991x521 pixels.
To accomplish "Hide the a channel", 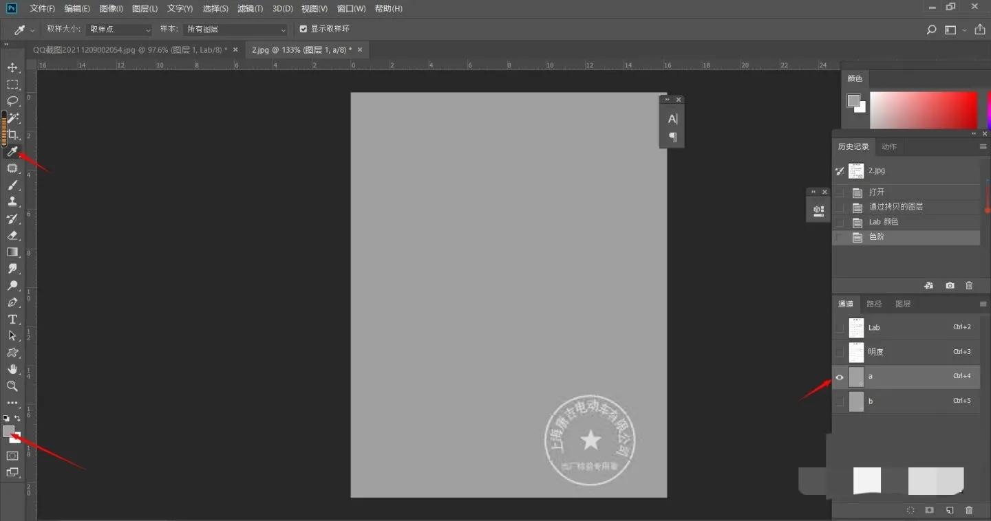I will click(839, 377).
